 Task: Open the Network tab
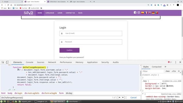pyautogui.click(x=52, y=62)
